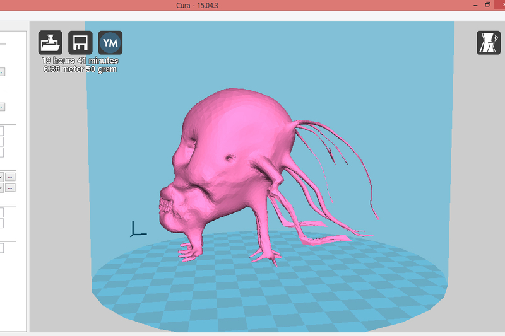Click the first field in the three-field group
Image resolution: width=505 pixels, height=336 pixels.
pos(1,131)
